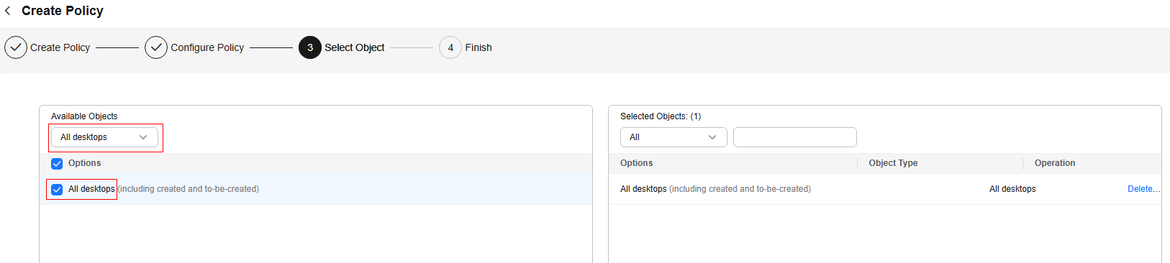Viewport: 1170px width, 263px height.
Task: Click the Object Type column header
Action: coord(893,163)
